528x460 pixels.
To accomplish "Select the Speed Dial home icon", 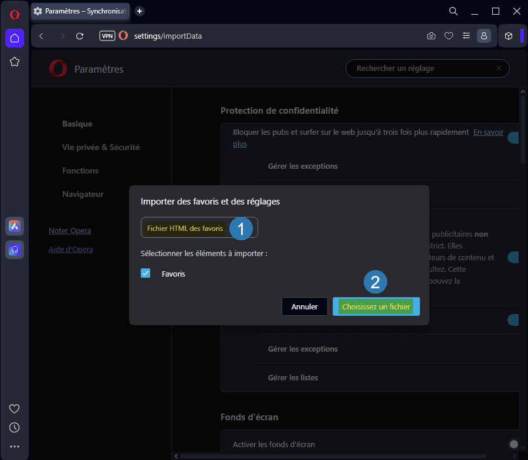I will [14, 38].
